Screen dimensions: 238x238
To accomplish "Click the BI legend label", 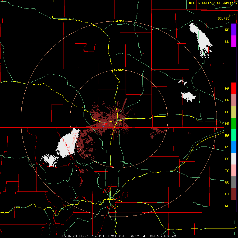I will (227, 194).
